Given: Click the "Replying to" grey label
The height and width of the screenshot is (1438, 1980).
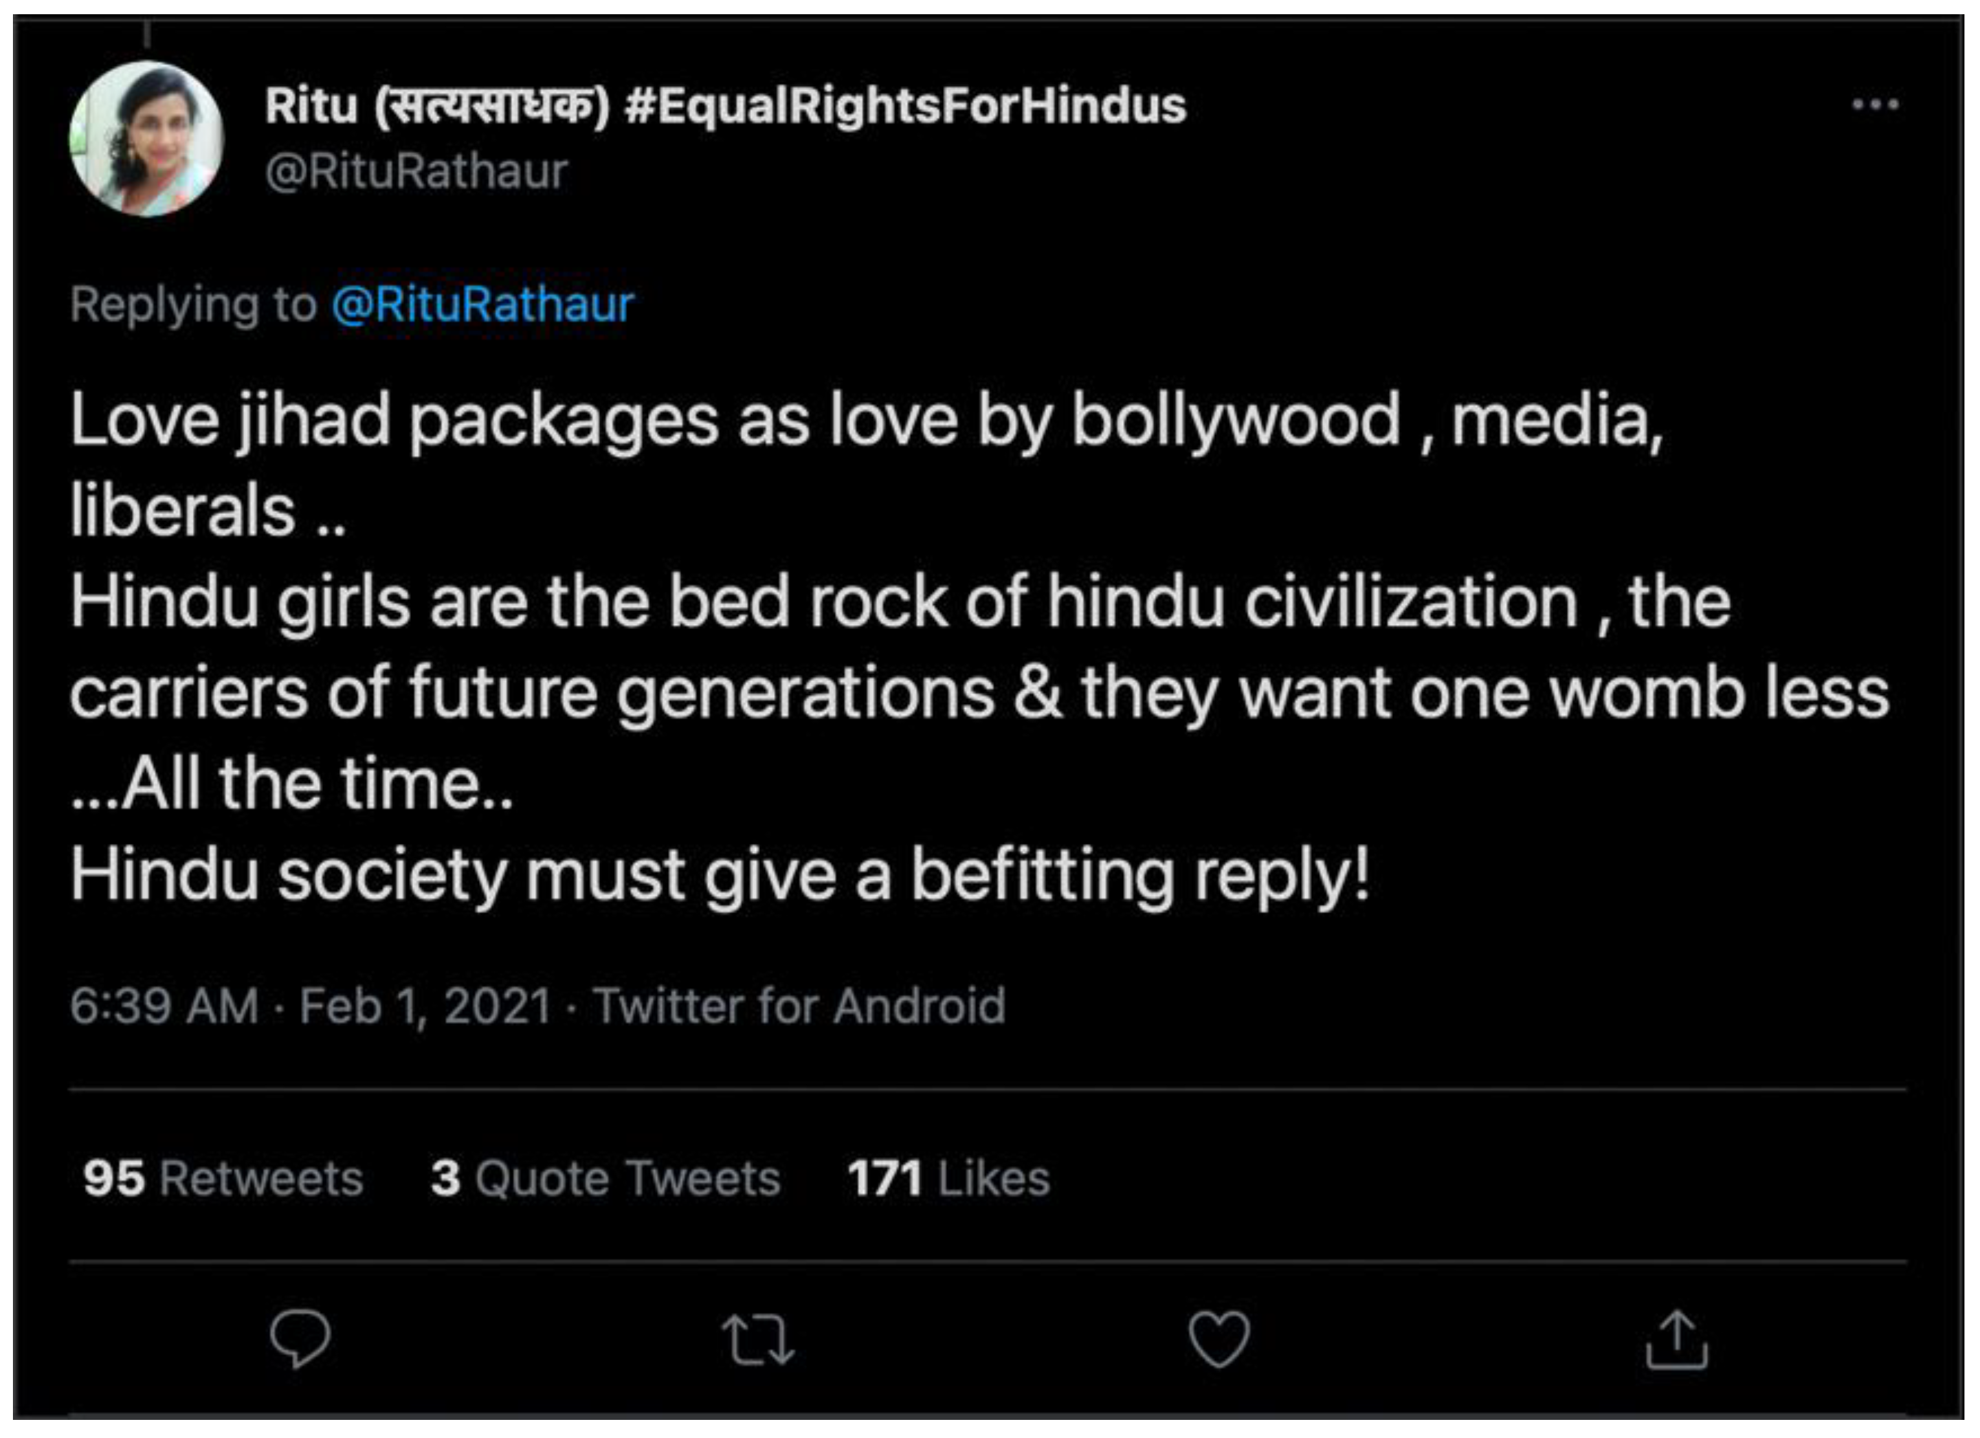Looking at the screenshot, I should tap(193, 305).
